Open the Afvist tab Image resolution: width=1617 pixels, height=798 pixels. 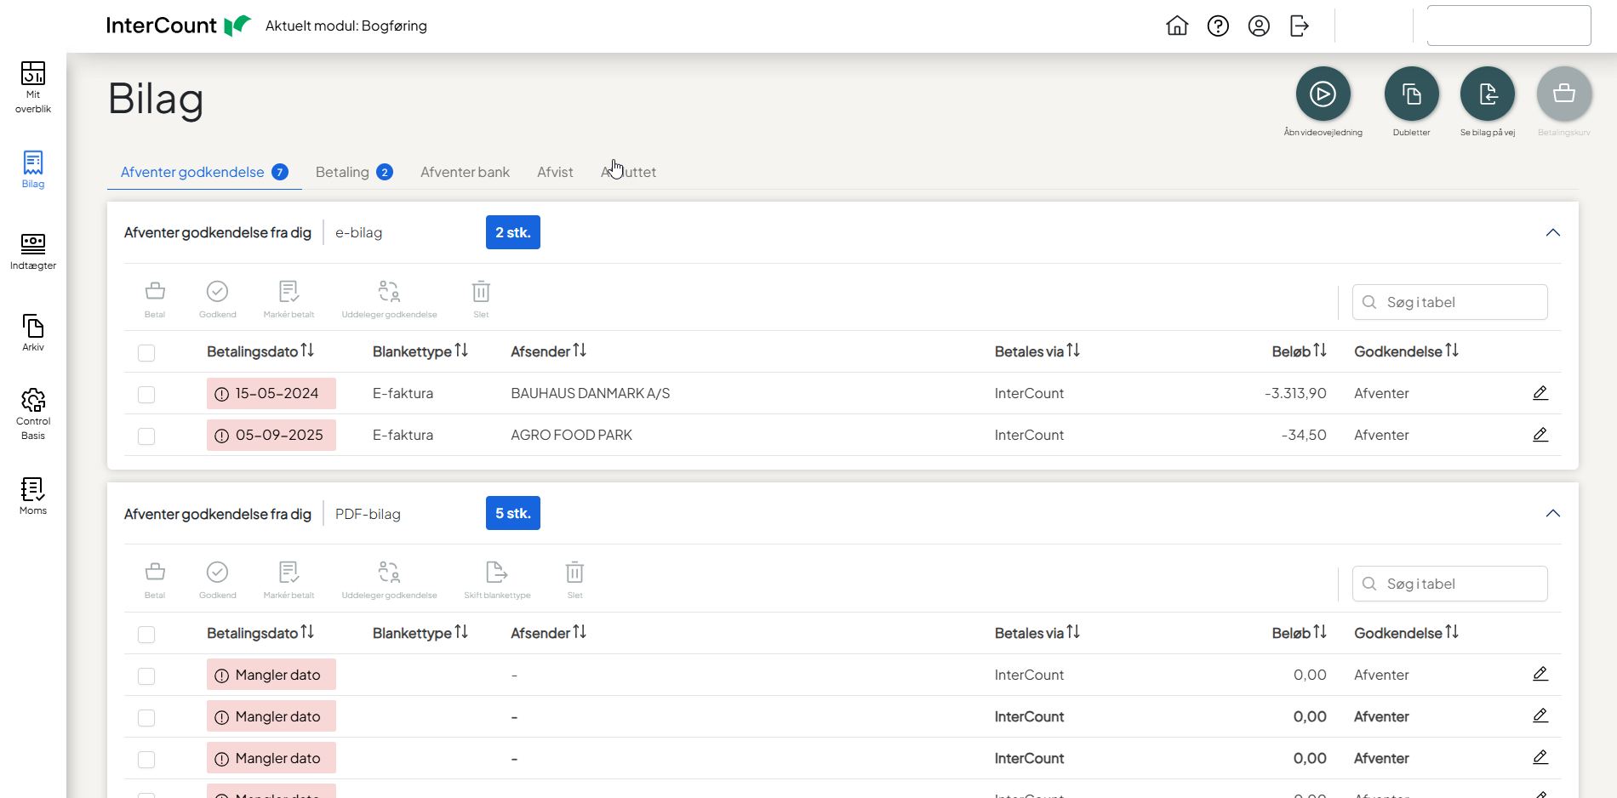pyautogui.click(x=555, y=172)
